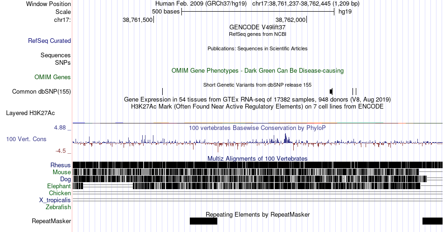Open the OMIM Genes track label
The image size is (443, 232).
pos(53,77)
